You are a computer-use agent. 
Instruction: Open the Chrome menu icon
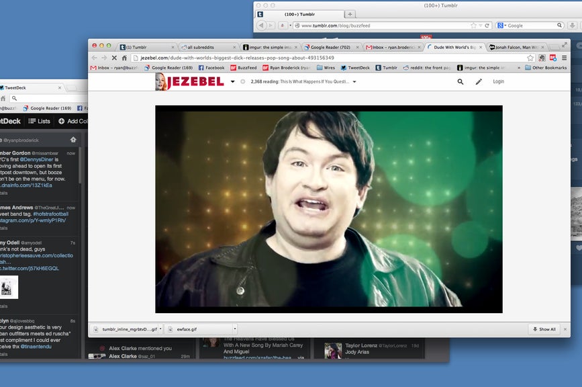(563, 58)
